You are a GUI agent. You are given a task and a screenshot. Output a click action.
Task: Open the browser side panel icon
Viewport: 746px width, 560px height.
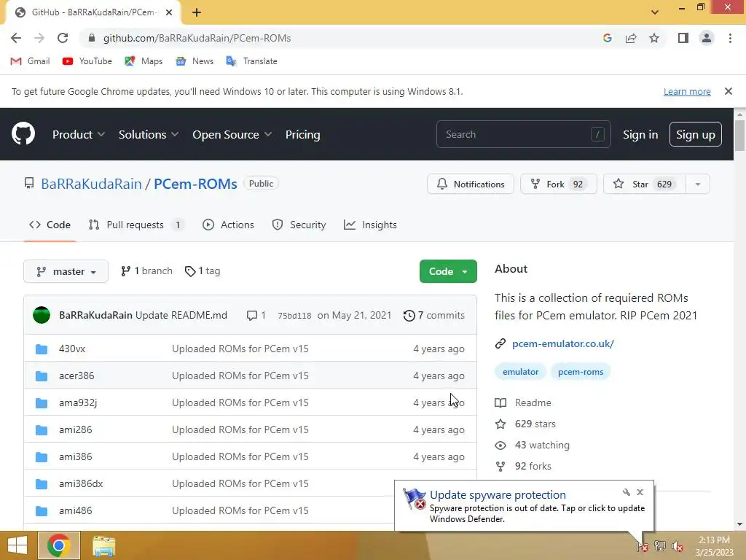683,38
